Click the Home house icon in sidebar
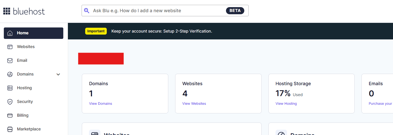Screen dimensions: 393x135 click(10, 33)
